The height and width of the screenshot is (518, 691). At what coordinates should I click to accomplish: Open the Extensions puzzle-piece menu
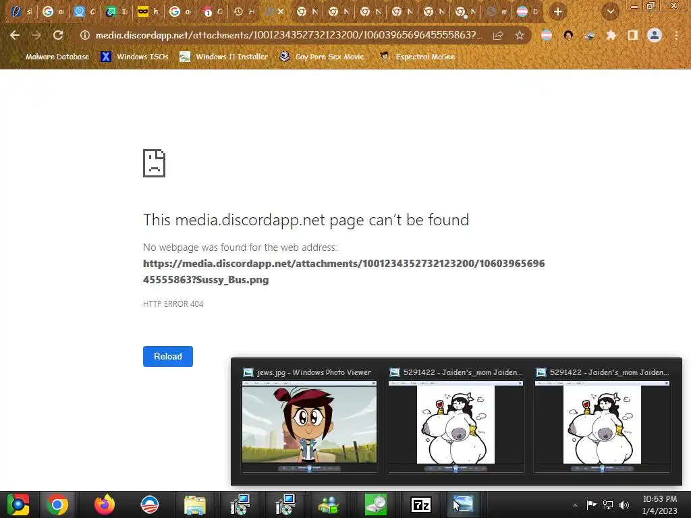611,35
